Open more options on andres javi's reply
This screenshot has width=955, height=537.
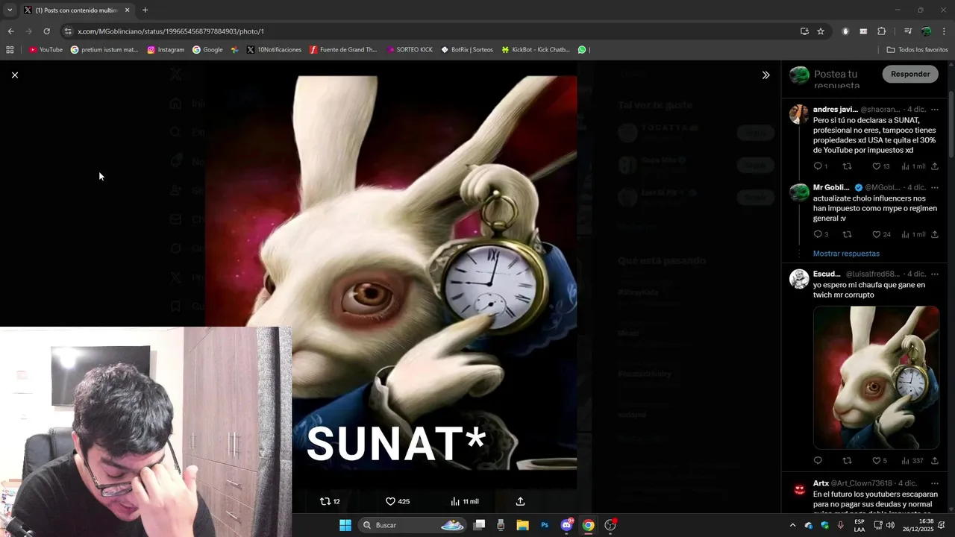click(934, 110)
